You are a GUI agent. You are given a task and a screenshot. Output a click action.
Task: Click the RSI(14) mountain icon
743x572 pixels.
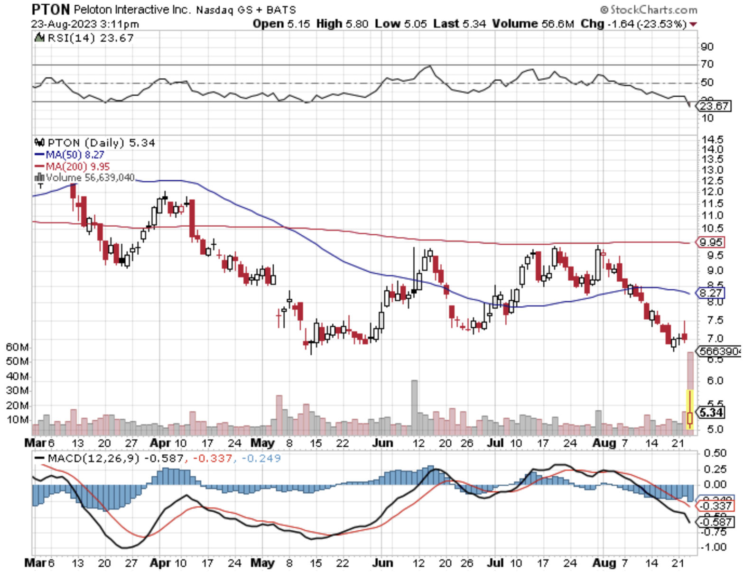pyautogui.click(x=40, y=37)
